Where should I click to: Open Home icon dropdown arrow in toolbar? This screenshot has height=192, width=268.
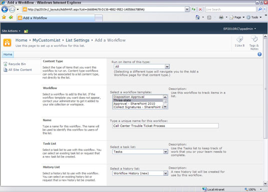203,17
